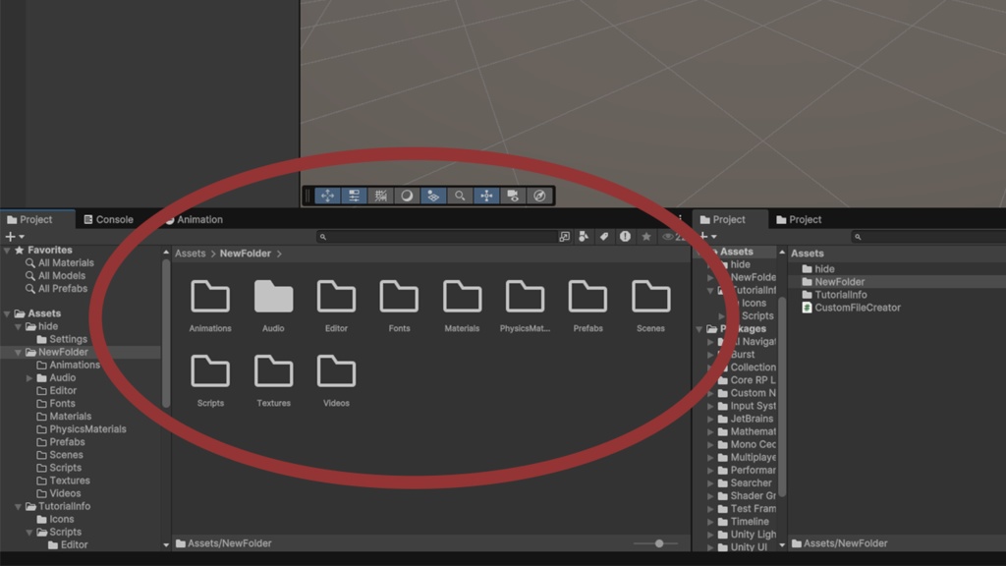
Task: Adjust the thumbnail size slider
Action: [x=660, y=542]
